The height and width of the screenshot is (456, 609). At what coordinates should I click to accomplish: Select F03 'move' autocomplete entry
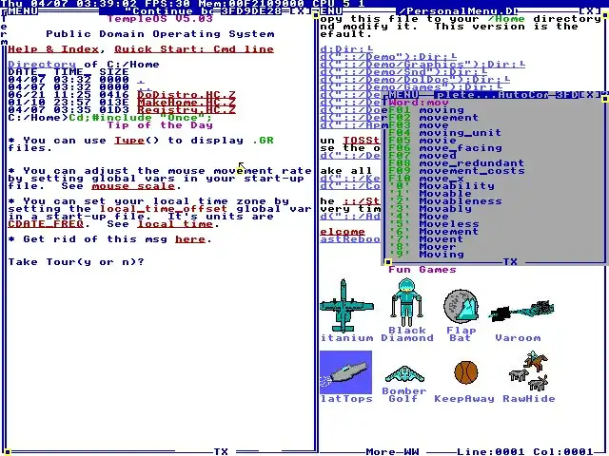[x=419, y=125]
